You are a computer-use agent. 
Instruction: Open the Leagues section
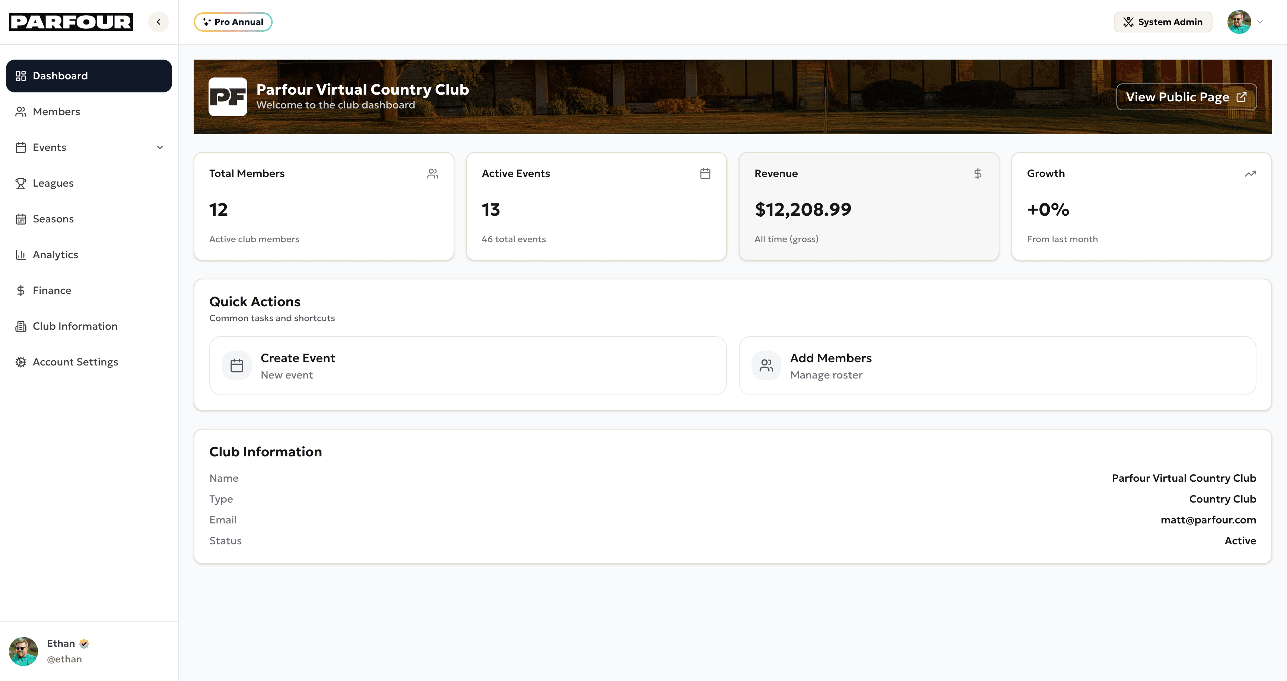(x=53, y=183)
